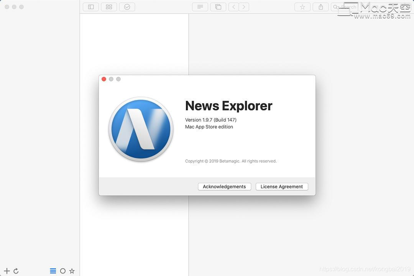414x276 pixels.
Task: Go to next article arrow
Action: pos(244,7)
